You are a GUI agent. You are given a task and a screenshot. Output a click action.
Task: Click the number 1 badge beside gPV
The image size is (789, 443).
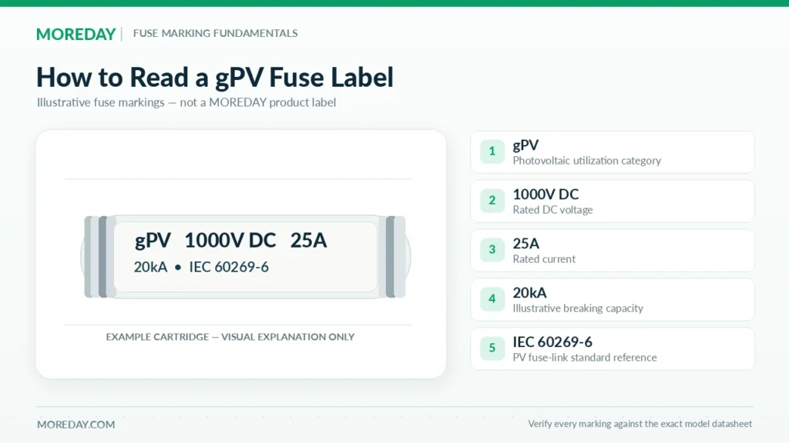(x=492, y=152)
